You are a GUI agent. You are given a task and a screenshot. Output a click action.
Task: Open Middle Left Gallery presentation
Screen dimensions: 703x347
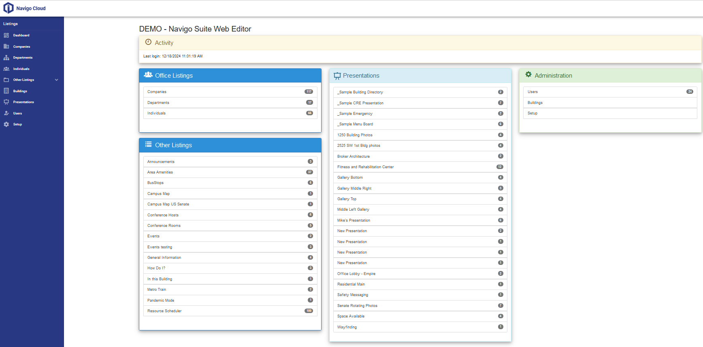pyautogui.click(x=420, y=209)
